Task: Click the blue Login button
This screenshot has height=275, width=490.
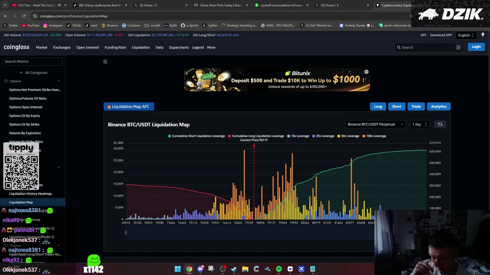Action: pyautogui.click(x=476, y=47)
